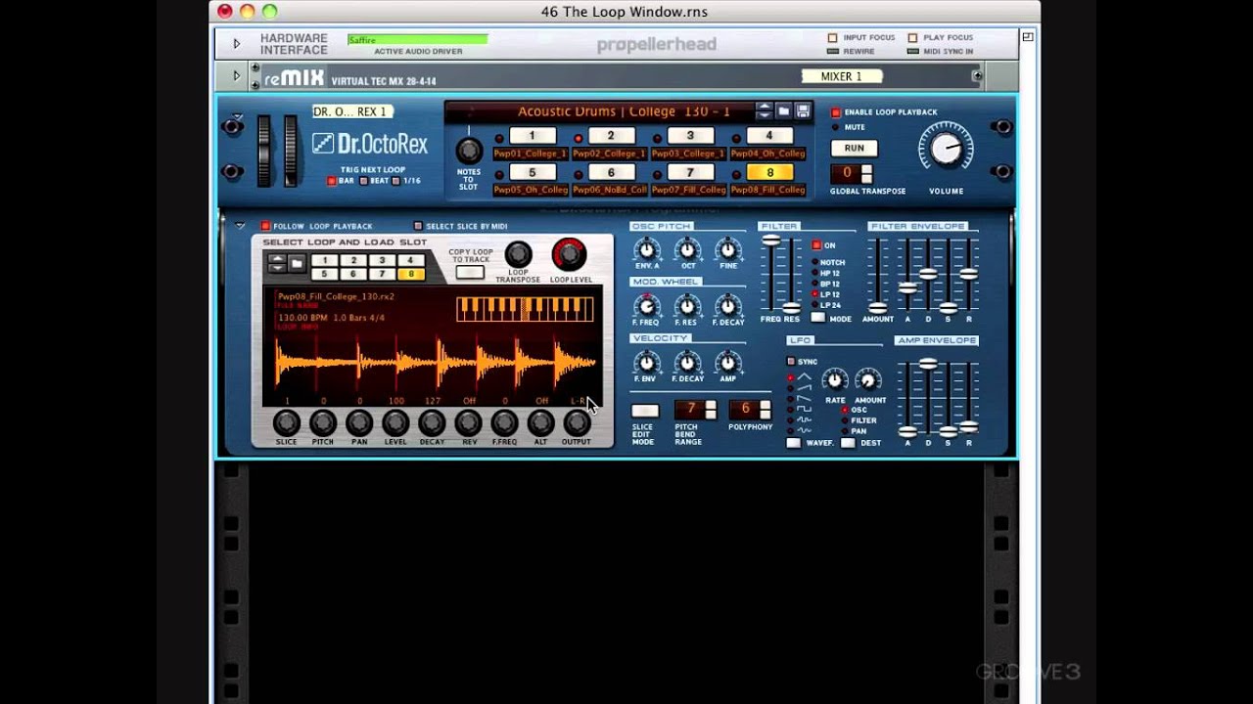
Task: Toggle the Slice Edit Mode button
Action: [644, 411]
